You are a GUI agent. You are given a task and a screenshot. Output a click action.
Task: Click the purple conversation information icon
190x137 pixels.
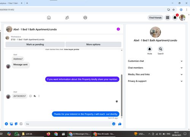point(118,29)
